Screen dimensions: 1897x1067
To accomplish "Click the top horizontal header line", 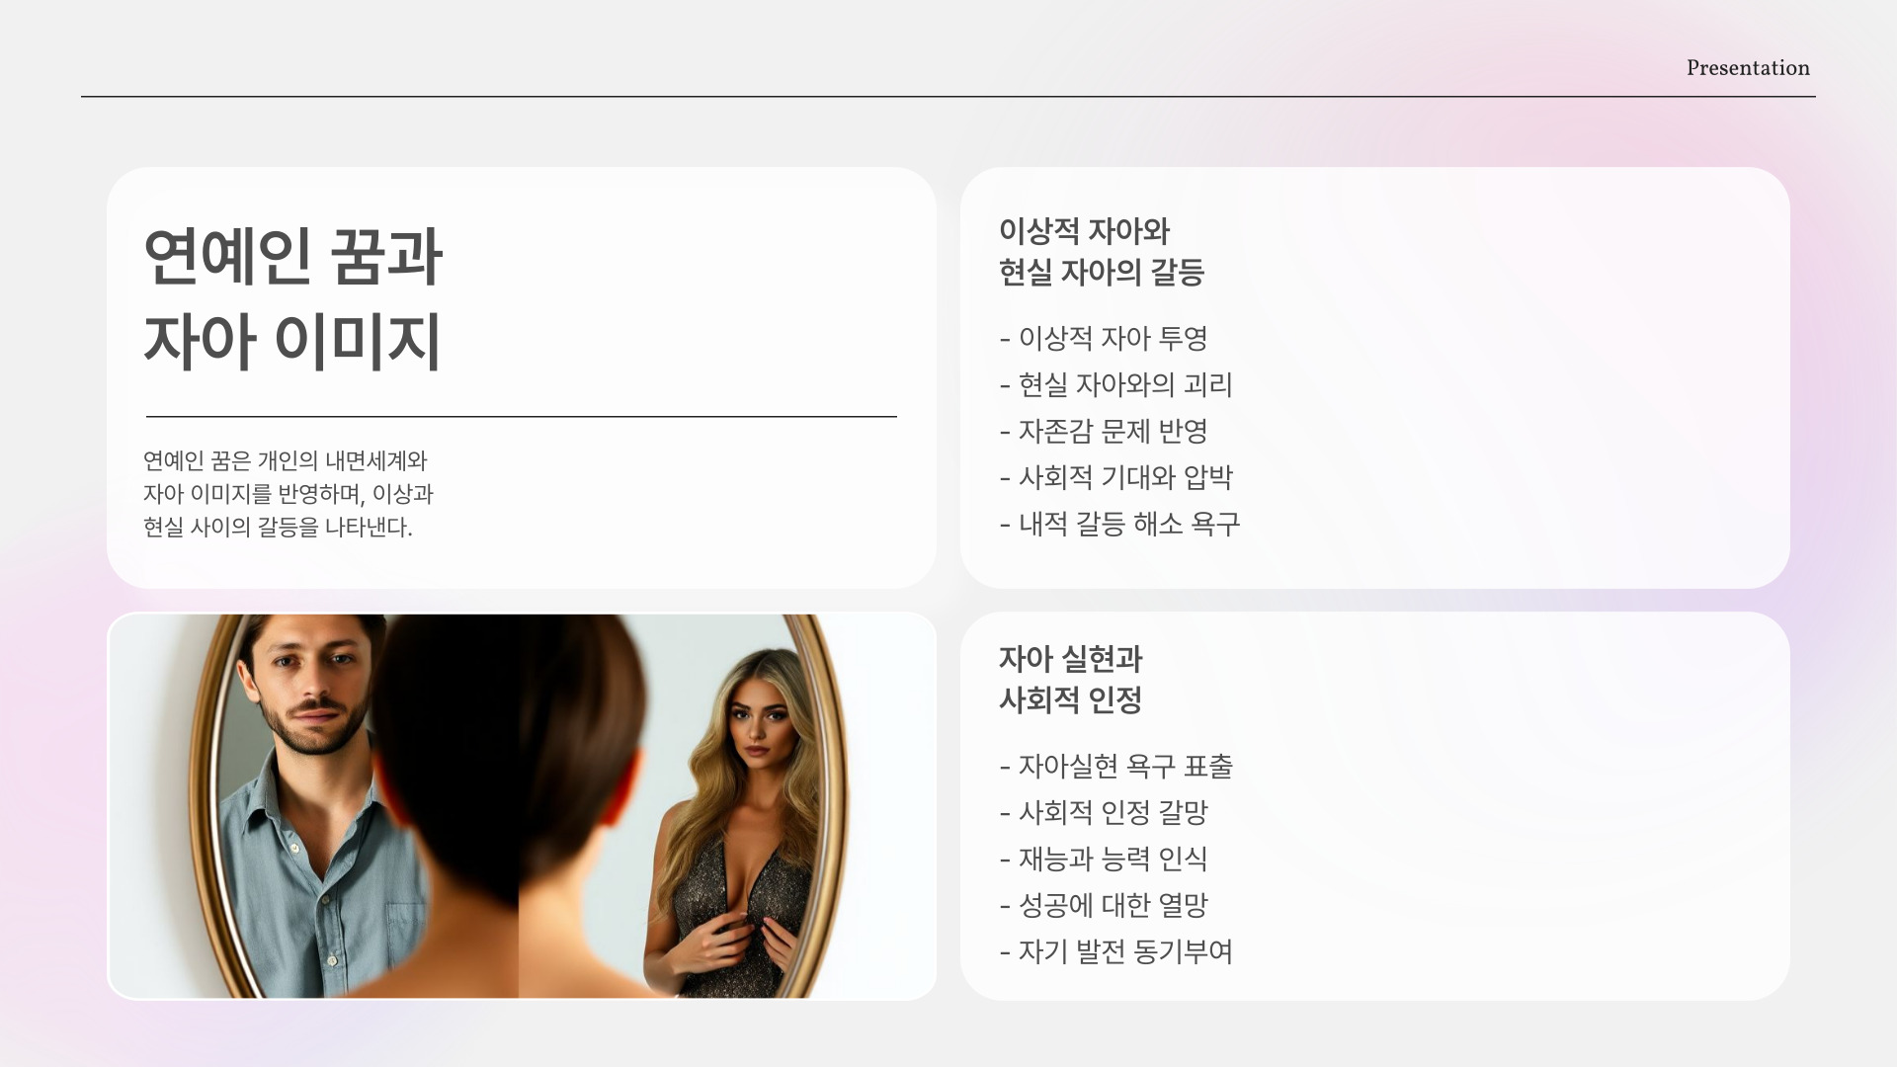I will [947, 97].
